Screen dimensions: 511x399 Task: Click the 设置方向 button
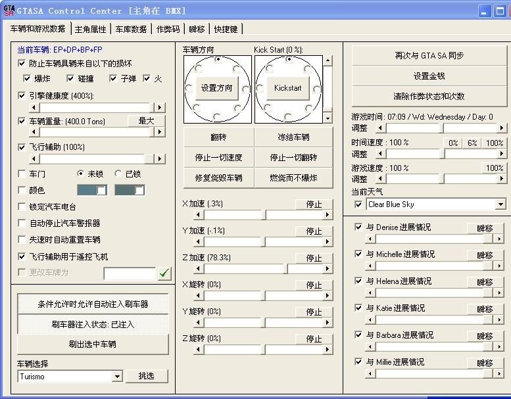[217, 88]
